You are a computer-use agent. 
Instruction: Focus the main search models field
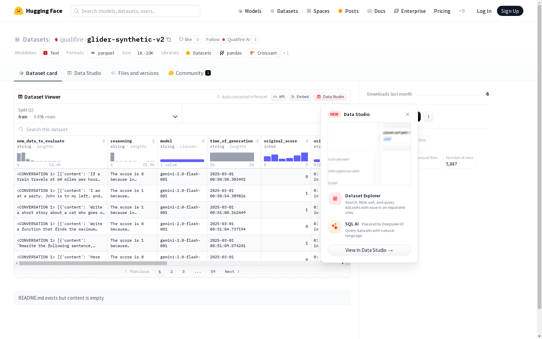click(135, 11)
